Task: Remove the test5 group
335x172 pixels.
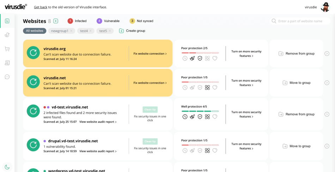Action: point(110,31)
